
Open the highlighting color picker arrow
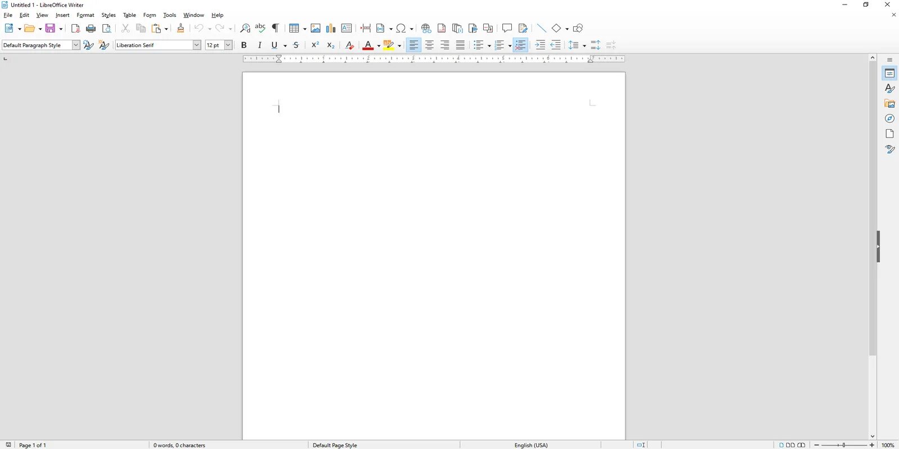tap(399, 45)
